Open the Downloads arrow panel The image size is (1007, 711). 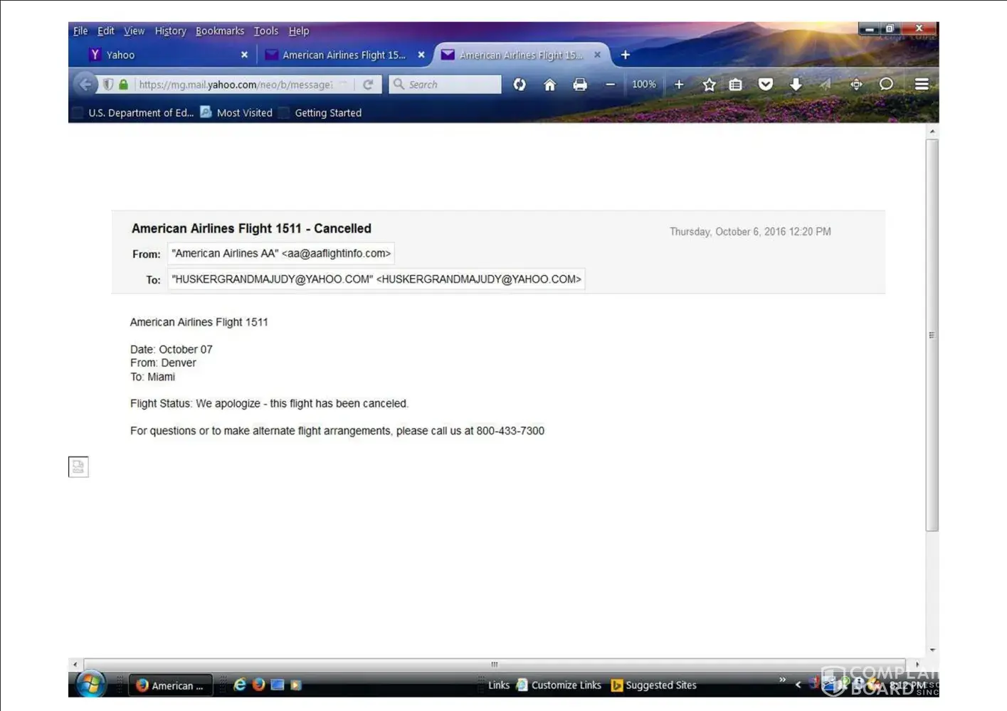pyautogui.click(x=796, y=85)
